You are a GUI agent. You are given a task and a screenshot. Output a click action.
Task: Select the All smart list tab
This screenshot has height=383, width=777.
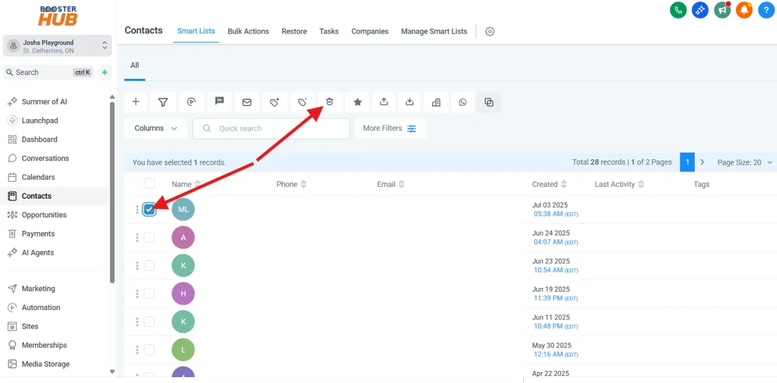pyautogui.click(x=135, y=65)
